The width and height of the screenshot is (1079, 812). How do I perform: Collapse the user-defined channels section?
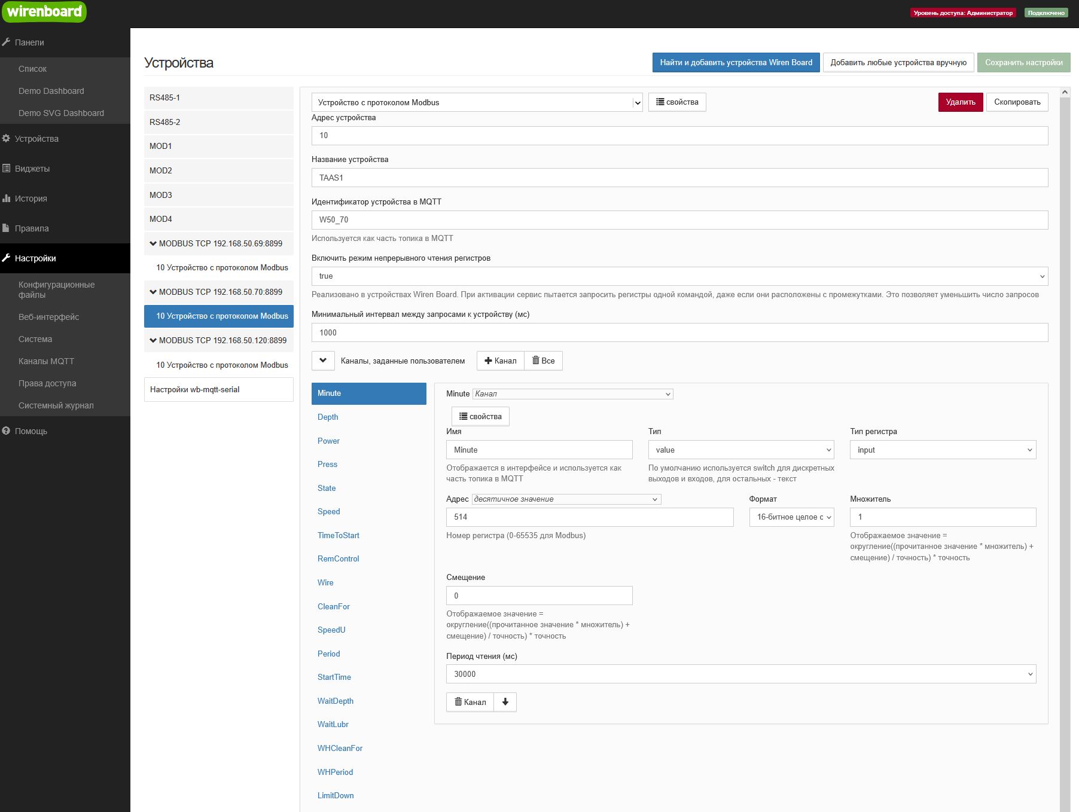pyautogui.click(x=323, y=361)
